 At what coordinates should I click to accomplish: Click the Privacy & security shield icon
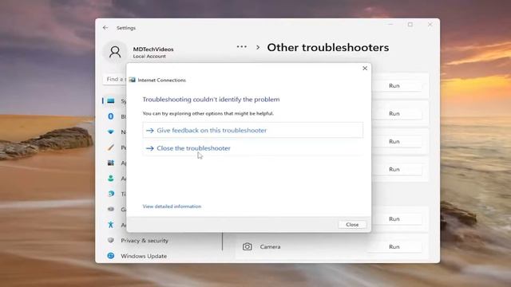(x=111, y=240)
